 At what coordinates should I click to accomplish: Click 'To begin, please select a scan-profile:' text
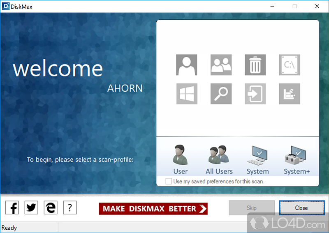[80, 160]
